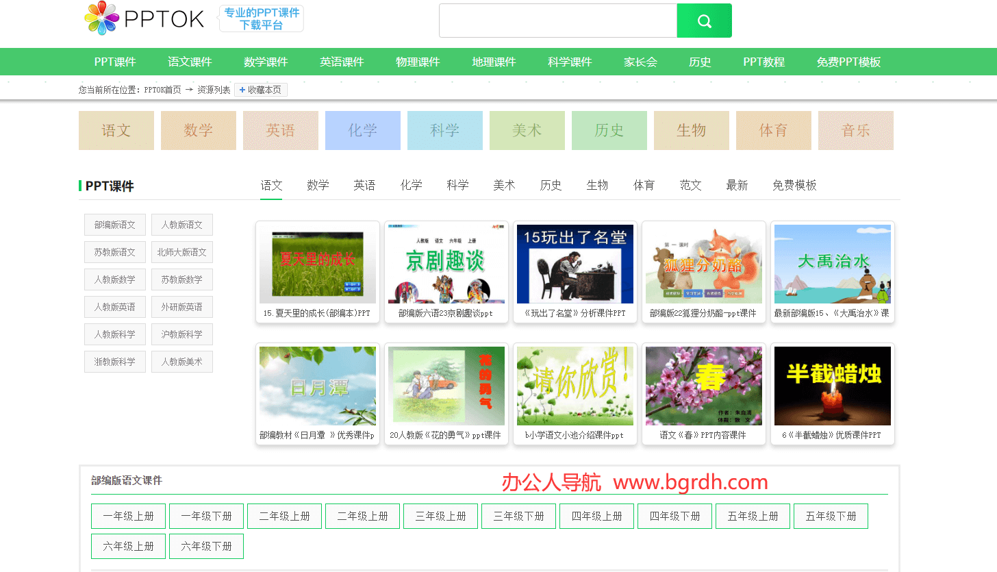The height and width of the screenshot is (572, 997).
Task: Open the 日月潭 courseware thumbnail
Action: pos(318,386)
